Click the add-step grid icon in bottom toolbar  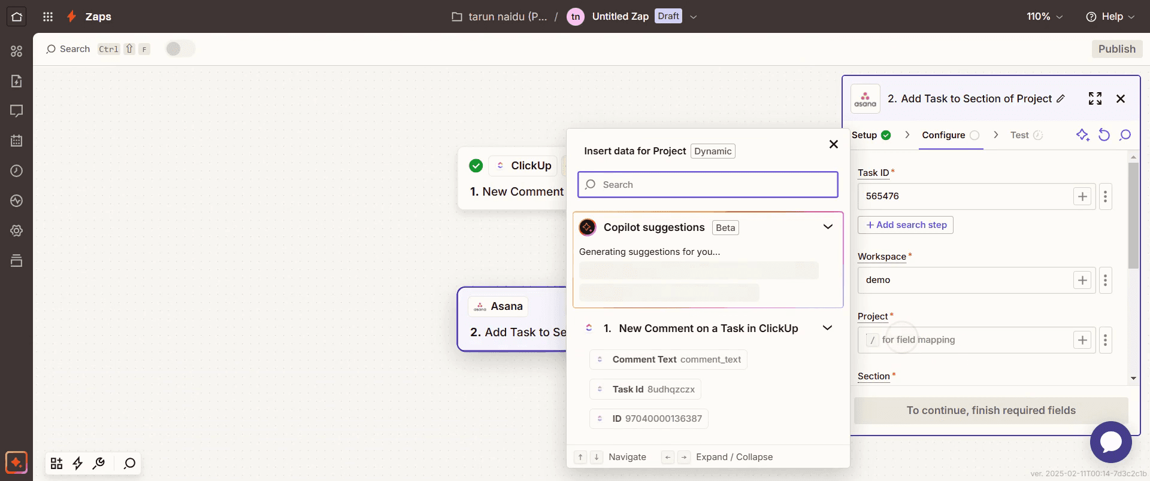point(57,464)
